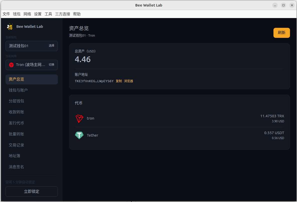The height and width of the screenshot is (202, 297).
Task: Select the tron token name
Action: coord(90,118)
